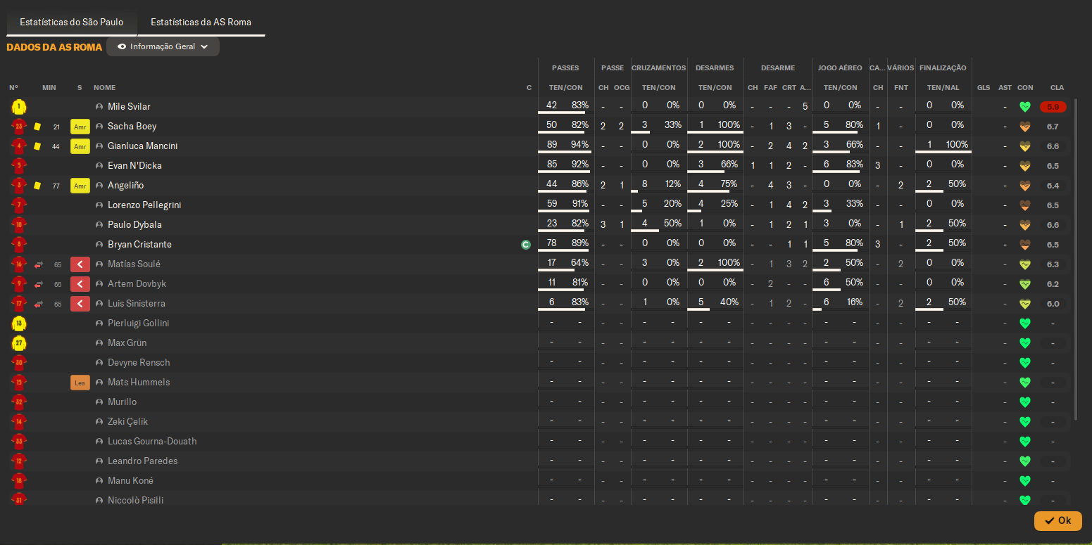Click Sacha Boey's yellow card icon
The height and width of the screenshot is (545, 1092).
point(37,127)
